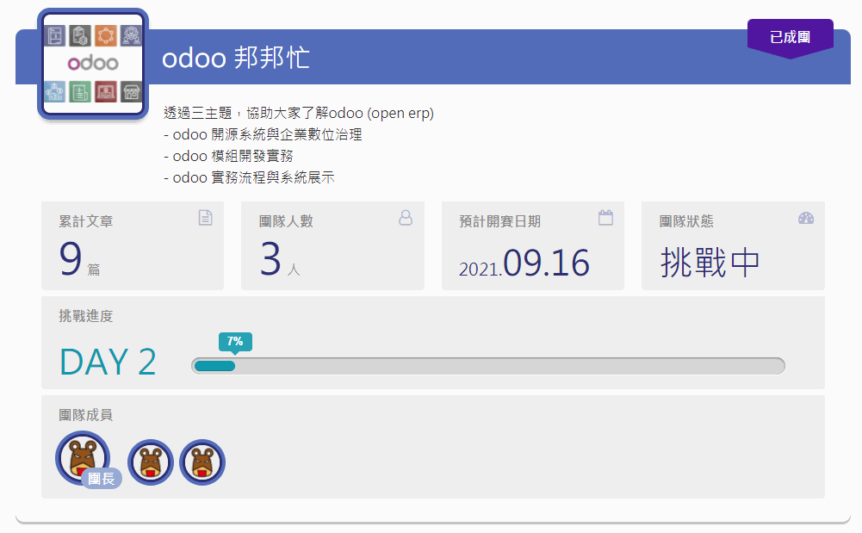Click the middle team member avatar

[151, 462]
